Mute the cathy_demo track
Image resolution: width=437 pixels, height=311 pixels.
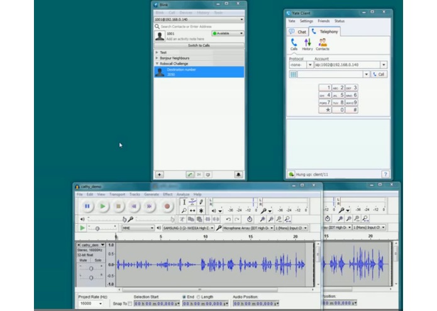coord(83,260)
